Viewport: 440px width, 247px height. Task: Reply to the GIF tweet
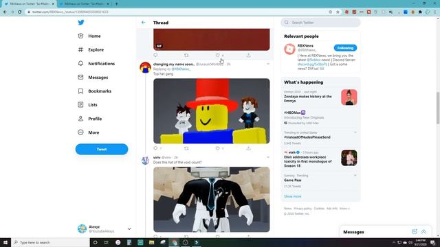click(155, 56)
